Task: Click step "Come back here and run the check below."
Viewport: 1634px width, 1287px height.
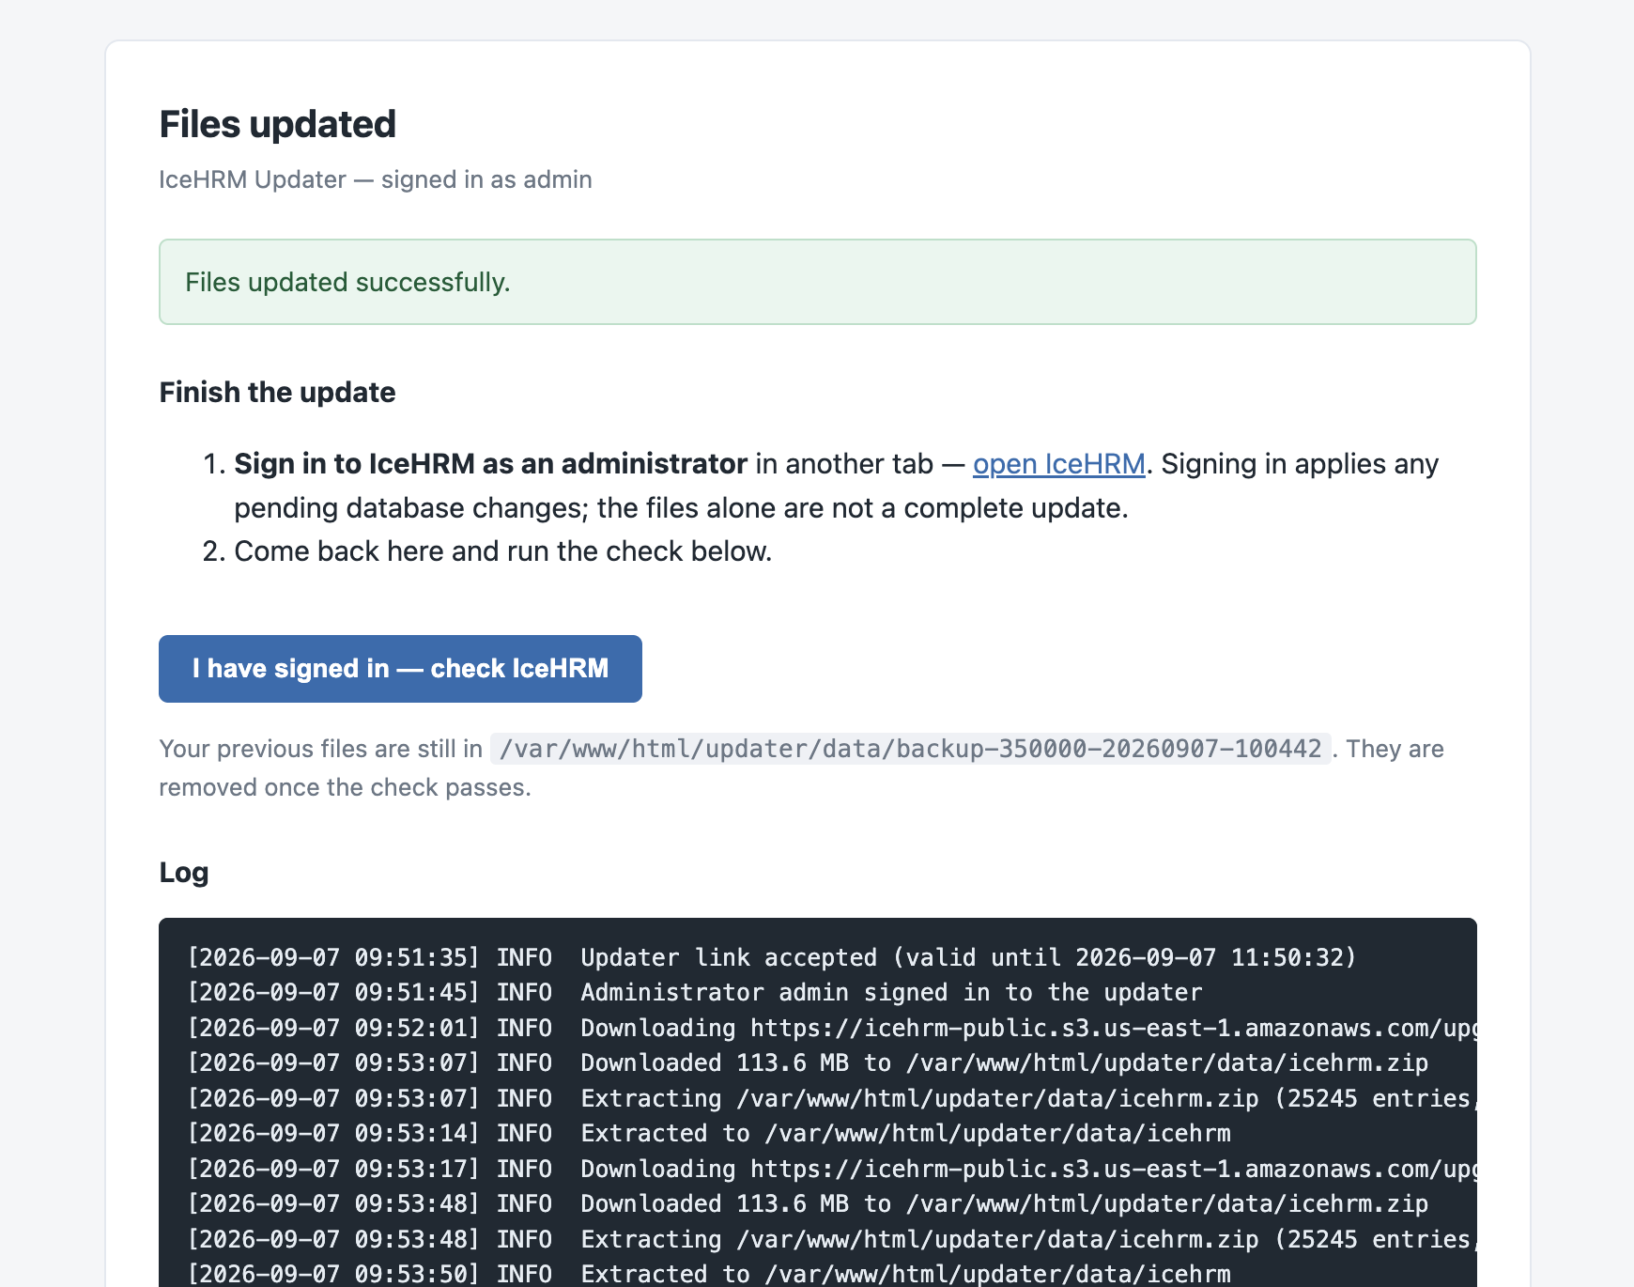Action: [503, 551]
